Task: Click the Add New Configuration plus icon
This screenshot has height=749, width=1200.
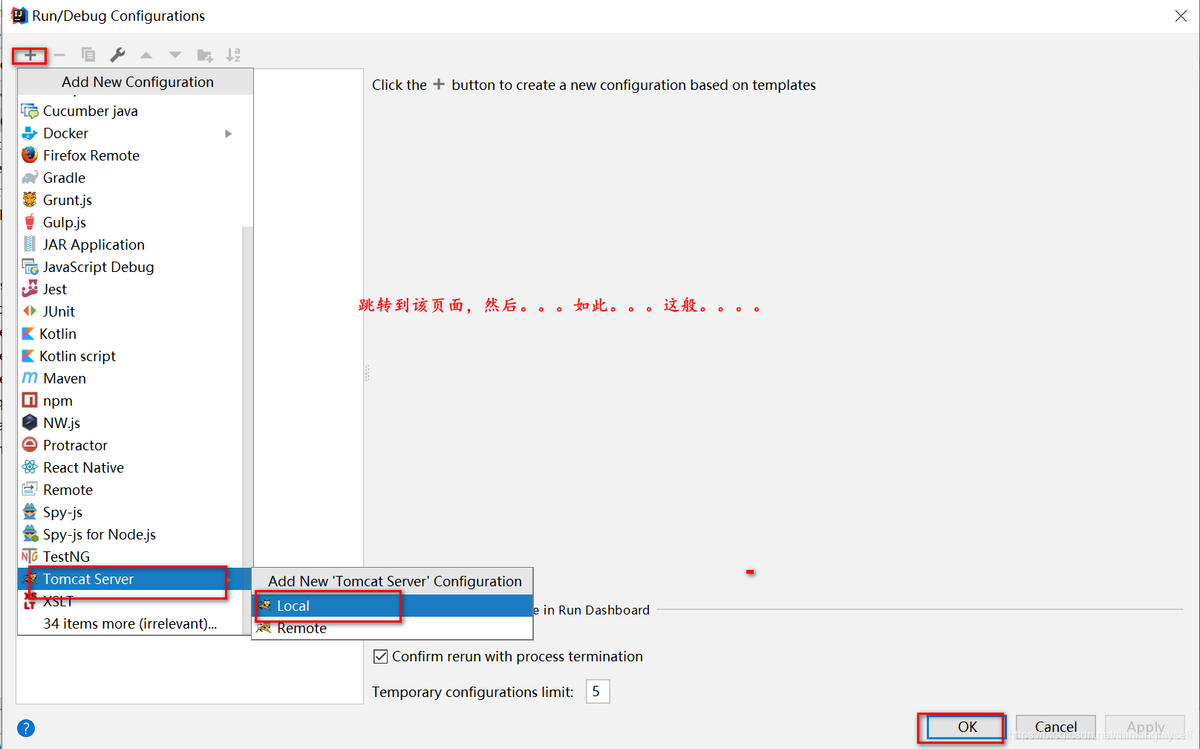Action: tap(30, 55)
